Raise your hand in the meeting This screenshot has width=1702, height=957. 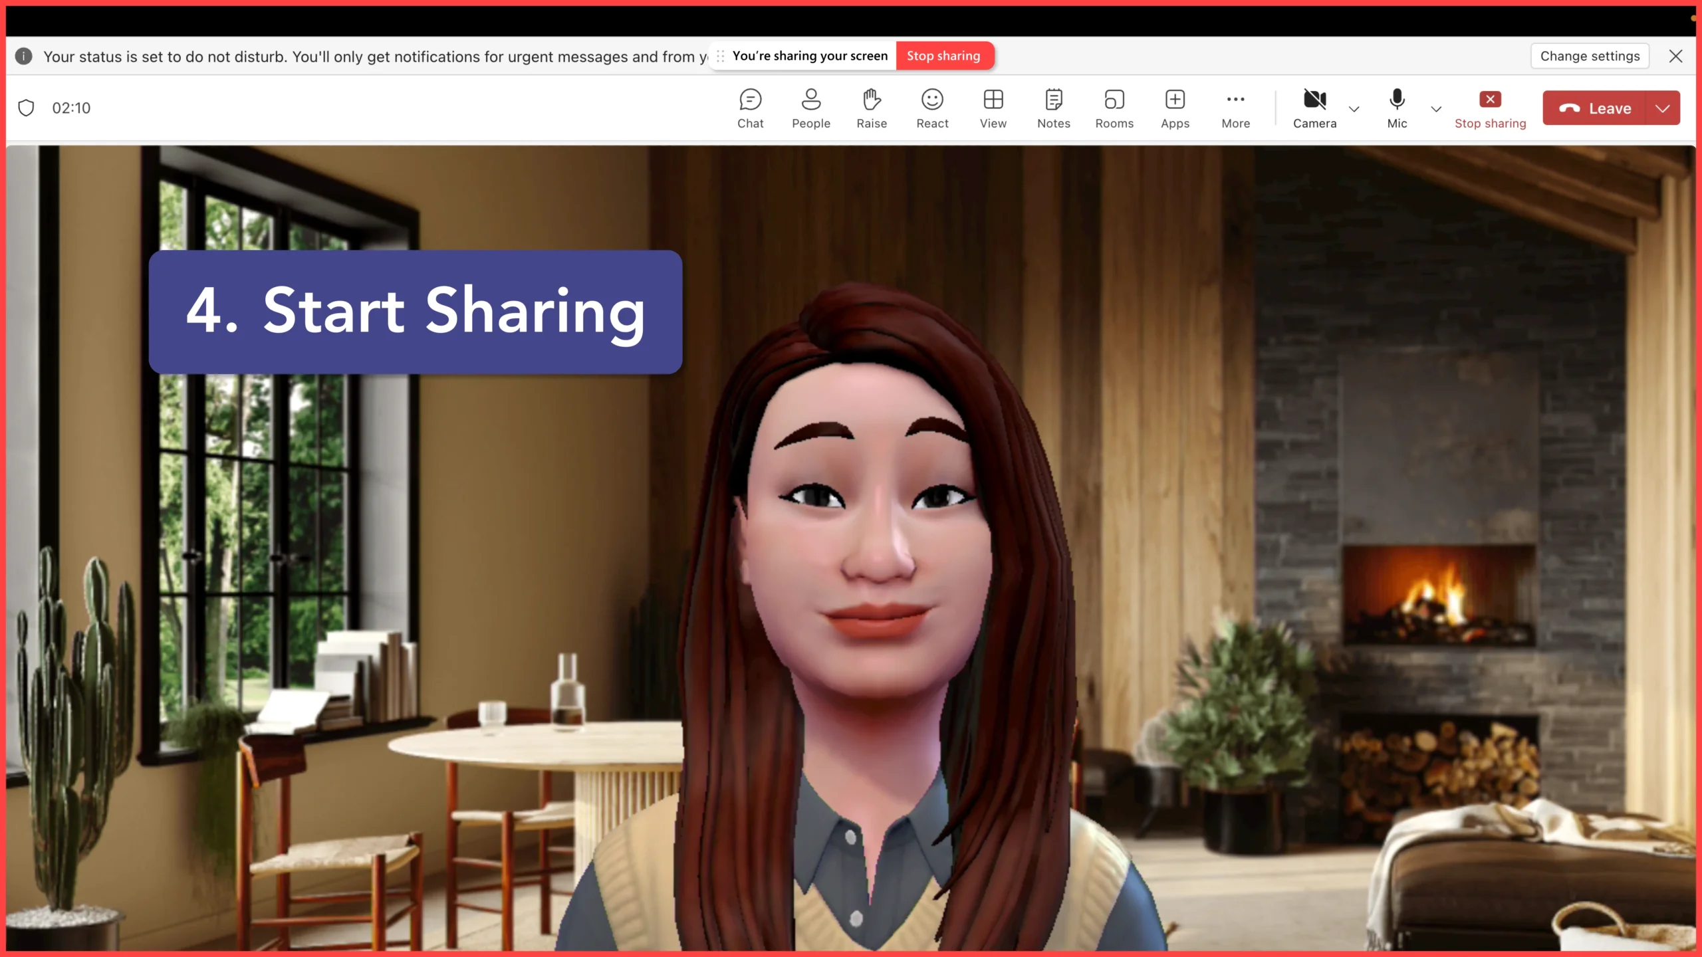(x=871, y=108)
